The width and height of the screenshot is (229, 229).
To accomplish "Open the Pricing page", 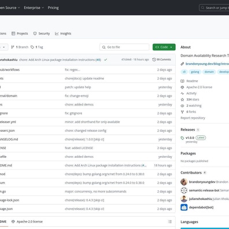I will 53,8.
